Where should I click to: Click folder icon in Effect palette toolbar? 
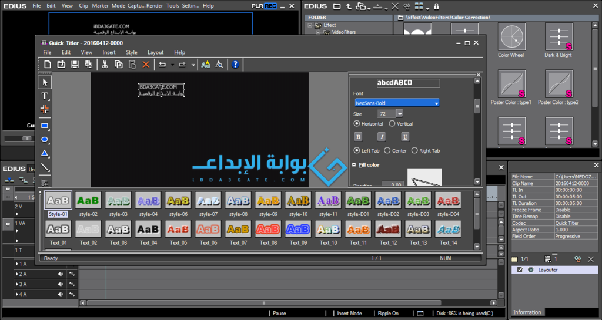337,6
